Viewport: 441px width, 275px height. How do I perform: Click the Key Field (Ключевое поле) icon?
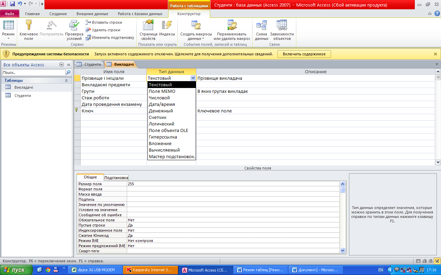click(29, 30)
